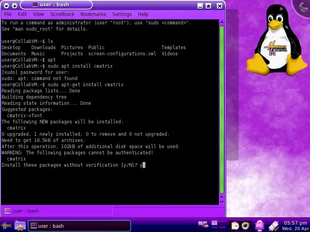Click the desktop toolbox corner icon

303,7
